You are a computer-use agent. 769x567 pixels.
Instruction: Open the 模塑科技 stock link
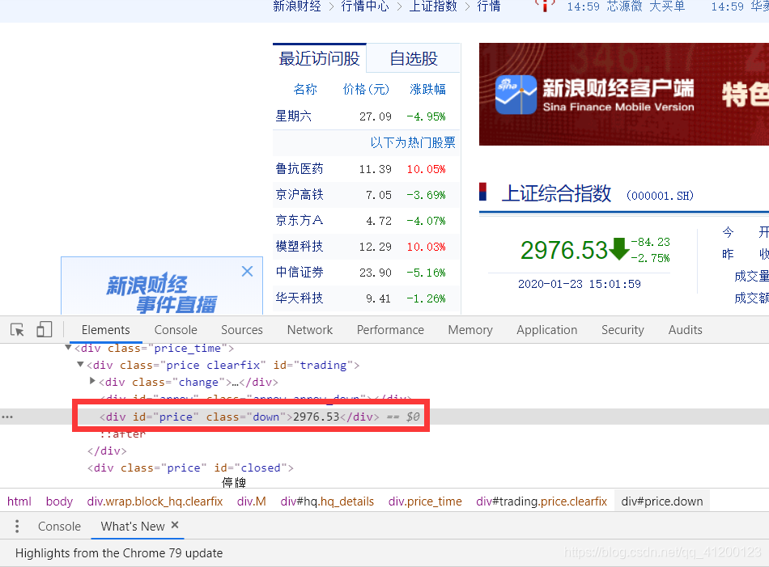click(x=300, y=246)
